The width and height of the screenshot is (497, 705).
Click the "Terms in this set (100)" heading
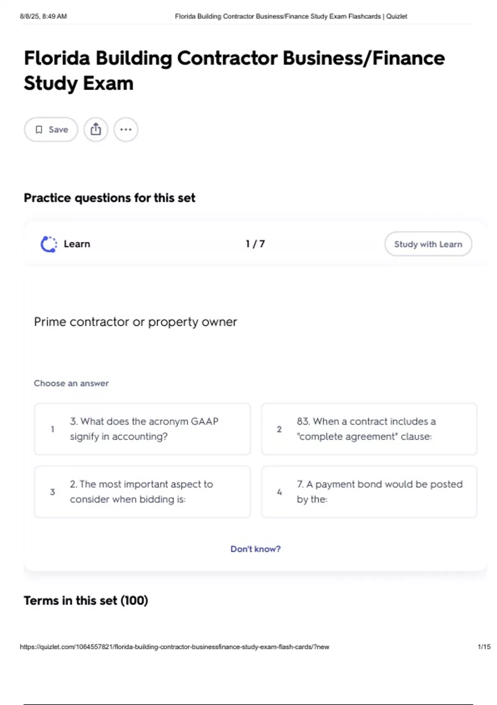[x=86, y=600]
